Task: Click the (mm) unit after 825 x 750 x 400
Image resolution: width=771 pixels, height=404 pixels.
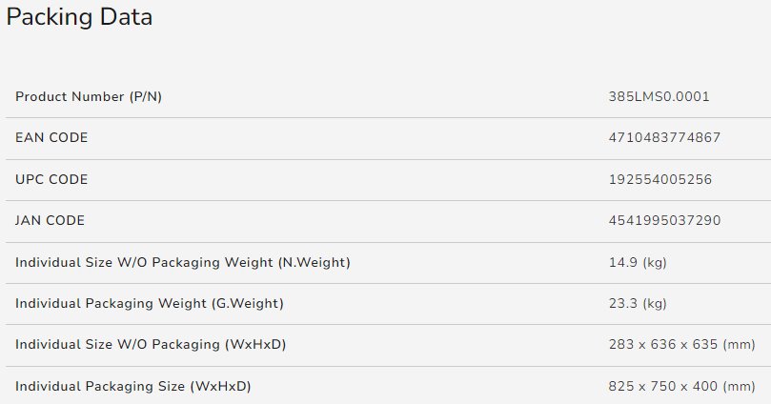Action: coord(740,386)
